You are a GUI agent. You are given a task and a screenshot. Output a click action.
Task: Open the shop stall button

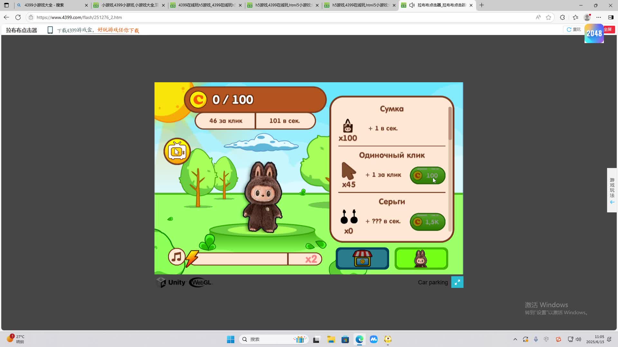[x=362, y=258]
